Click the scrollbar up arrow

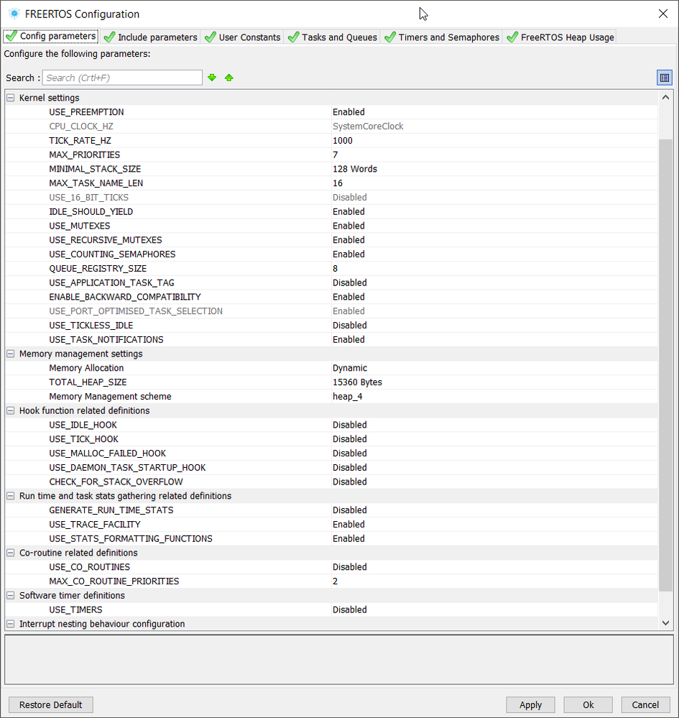(665, 97)
